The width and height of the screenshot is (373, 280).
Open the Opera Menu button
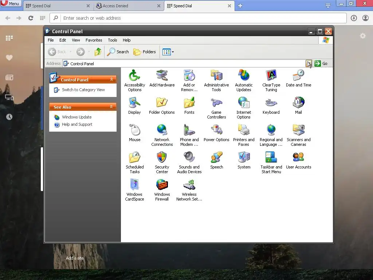[x=11, y=4]
